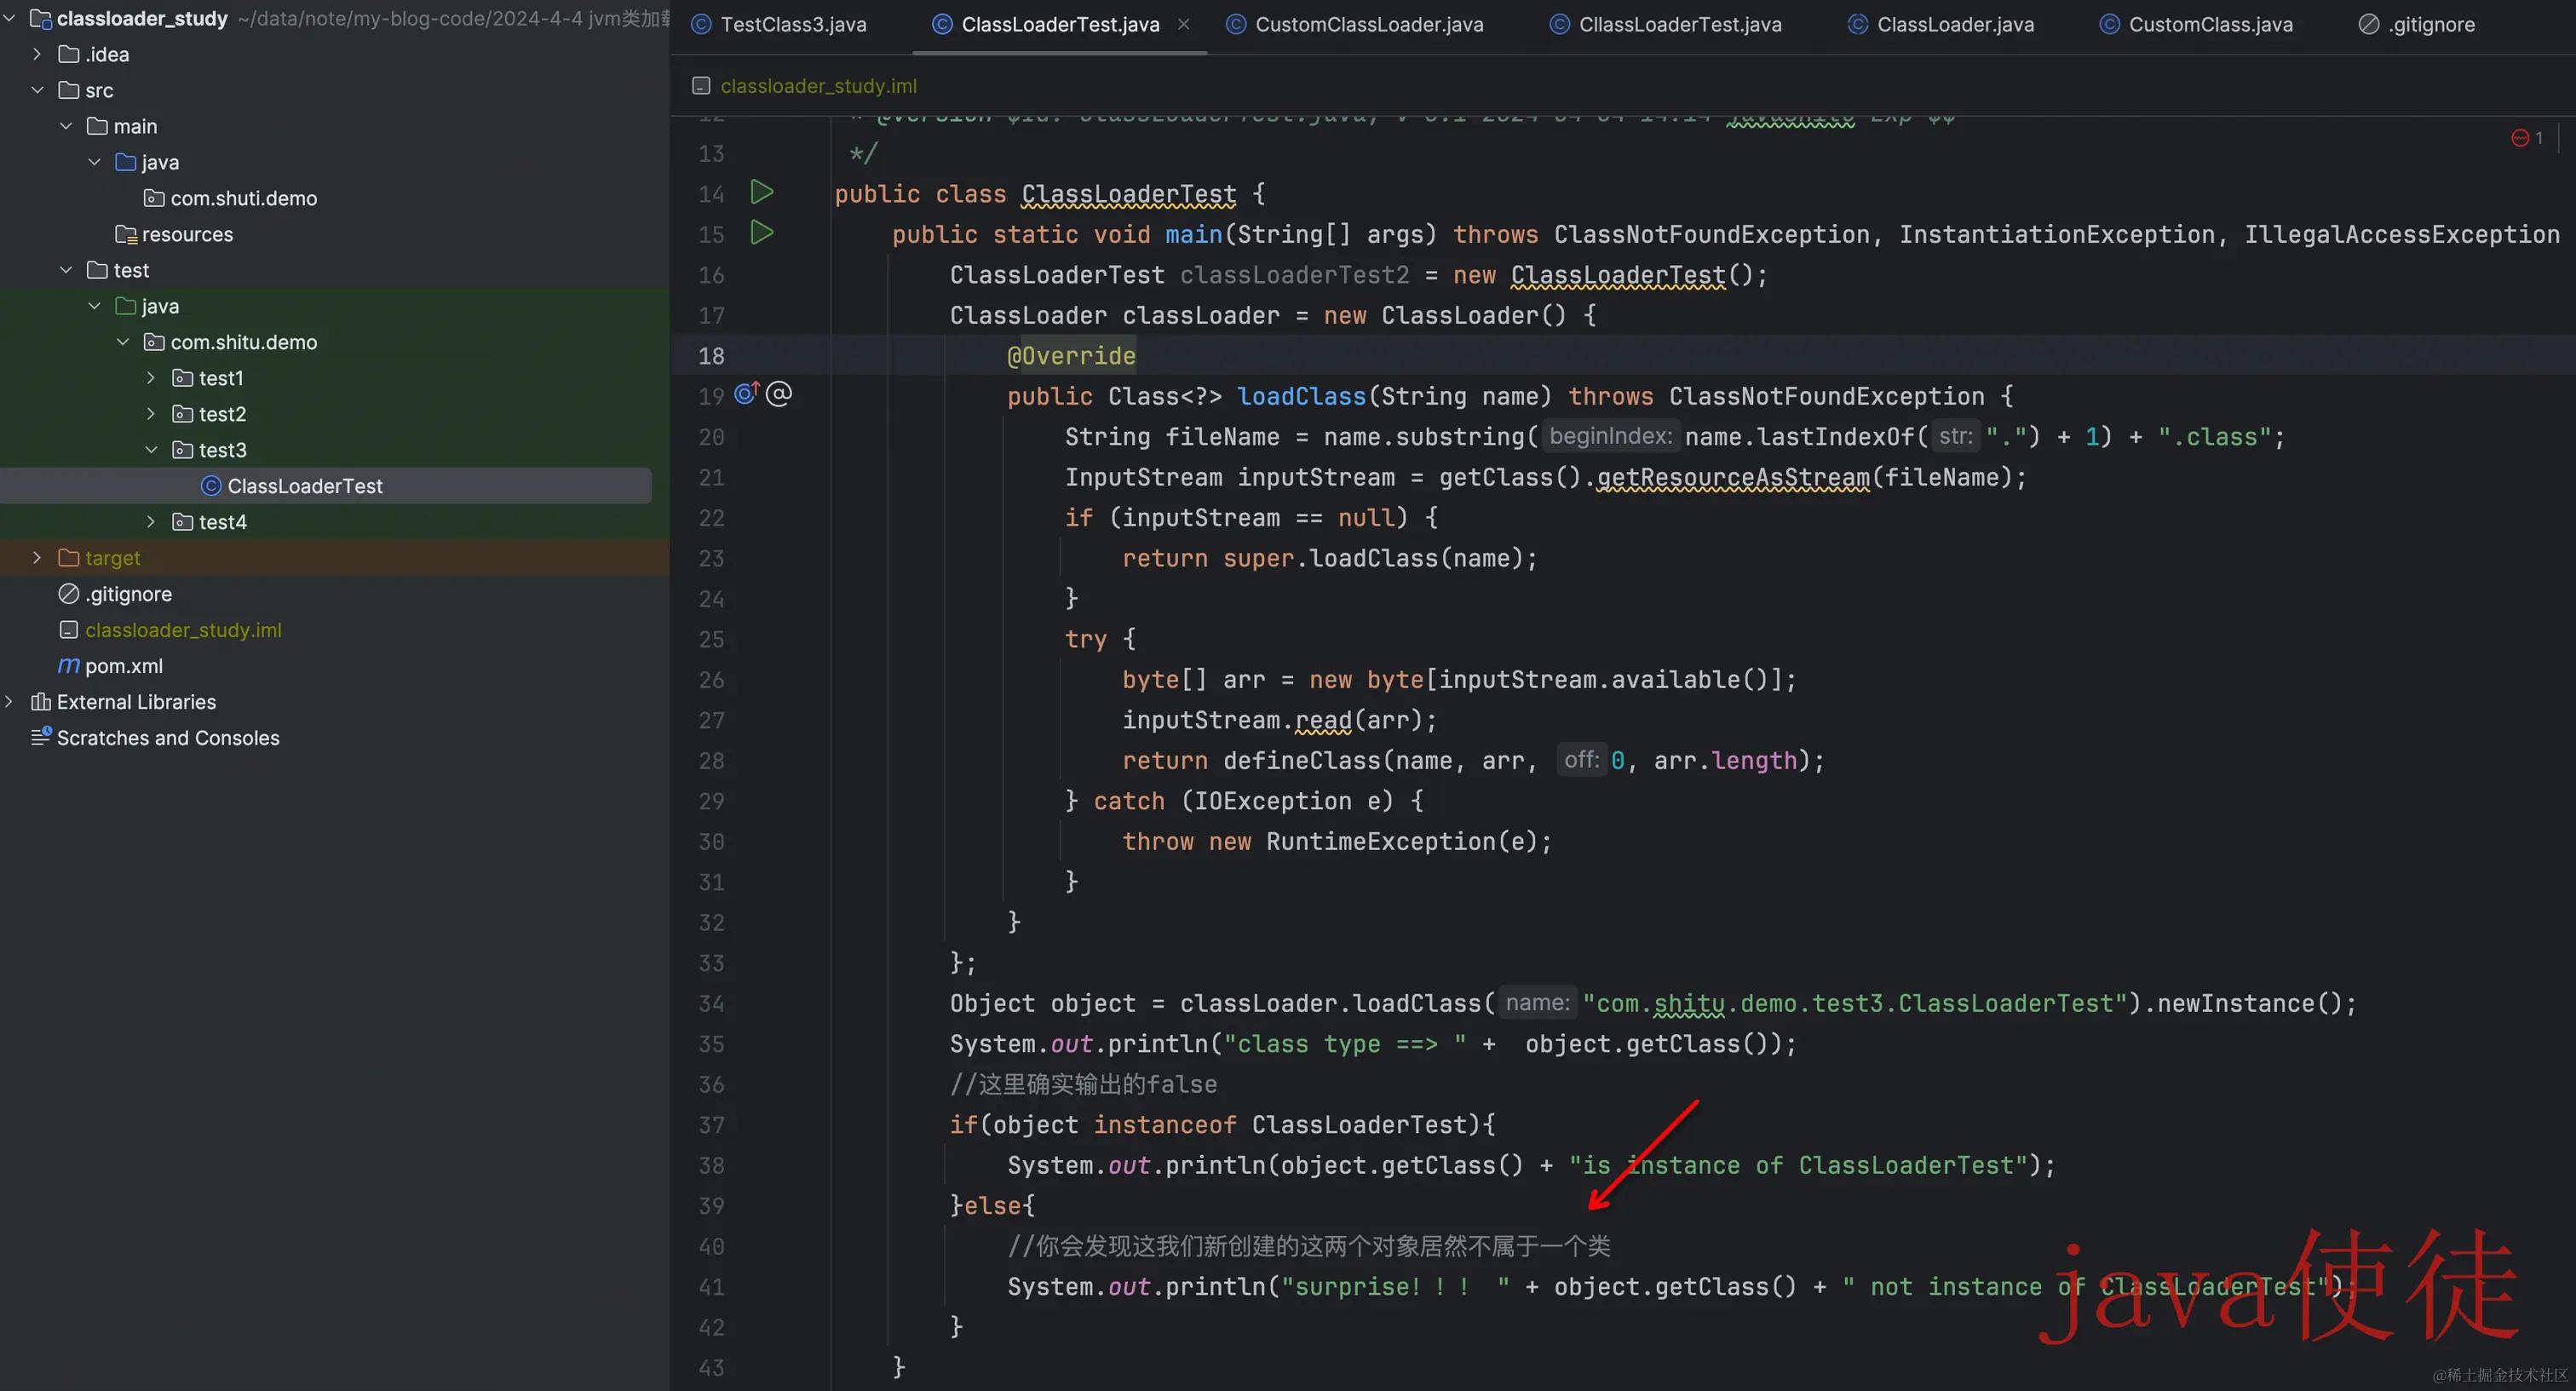Select the com.shuti.demo package
Image resolution: width=2576 pixels, height=1391 pixels.
[244, 198]
